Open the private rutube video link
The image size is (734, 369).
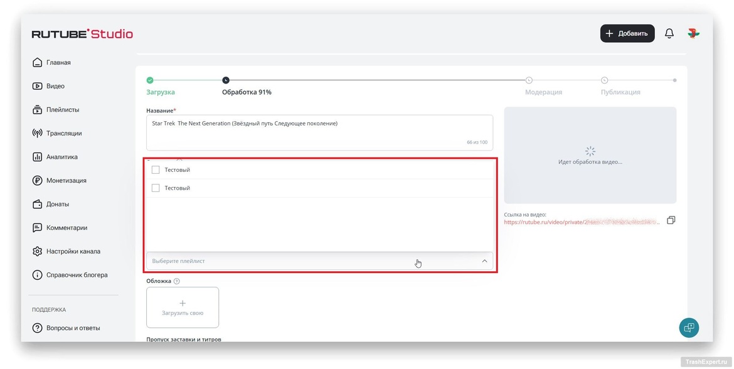580,222
